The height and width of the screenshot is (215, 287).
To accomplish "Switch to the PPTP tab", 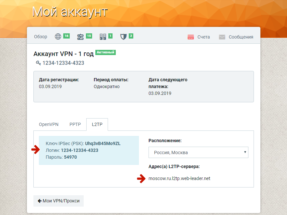I will point(75,124).
